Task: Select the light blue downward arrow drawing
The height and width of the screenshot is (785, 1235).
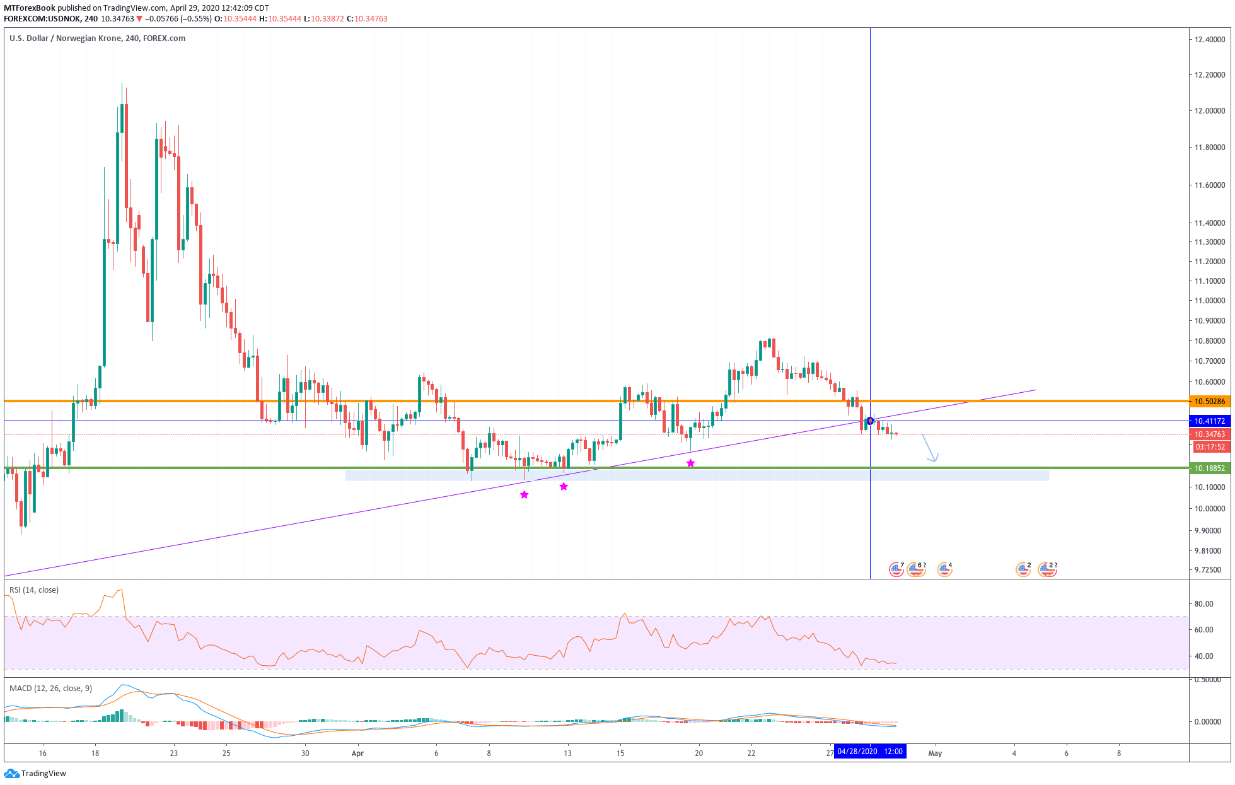Action: coord(931,448)
